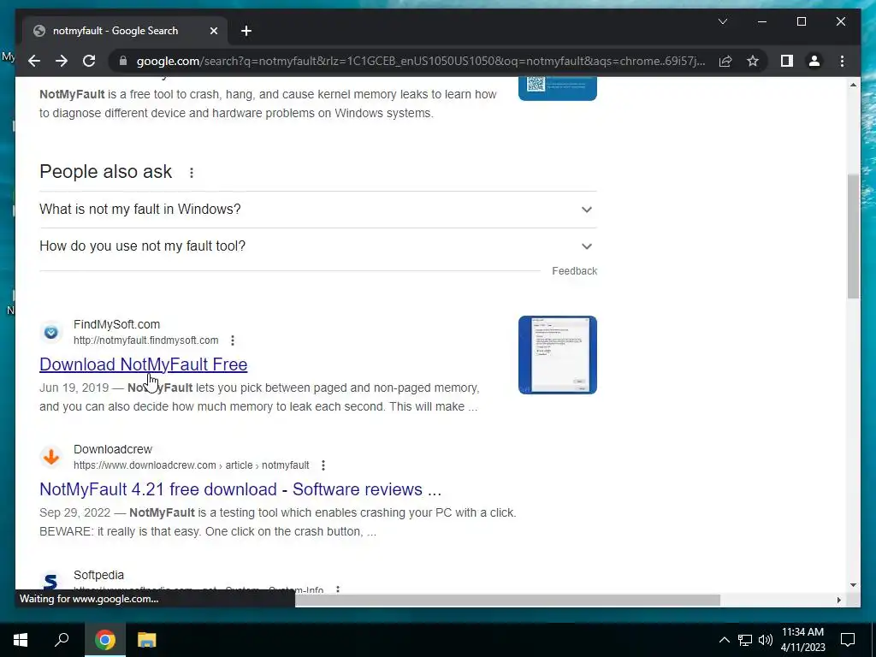Click the 'People also ask' heading
The height and width of the screenshot is (657, 876).
(105, 172)
